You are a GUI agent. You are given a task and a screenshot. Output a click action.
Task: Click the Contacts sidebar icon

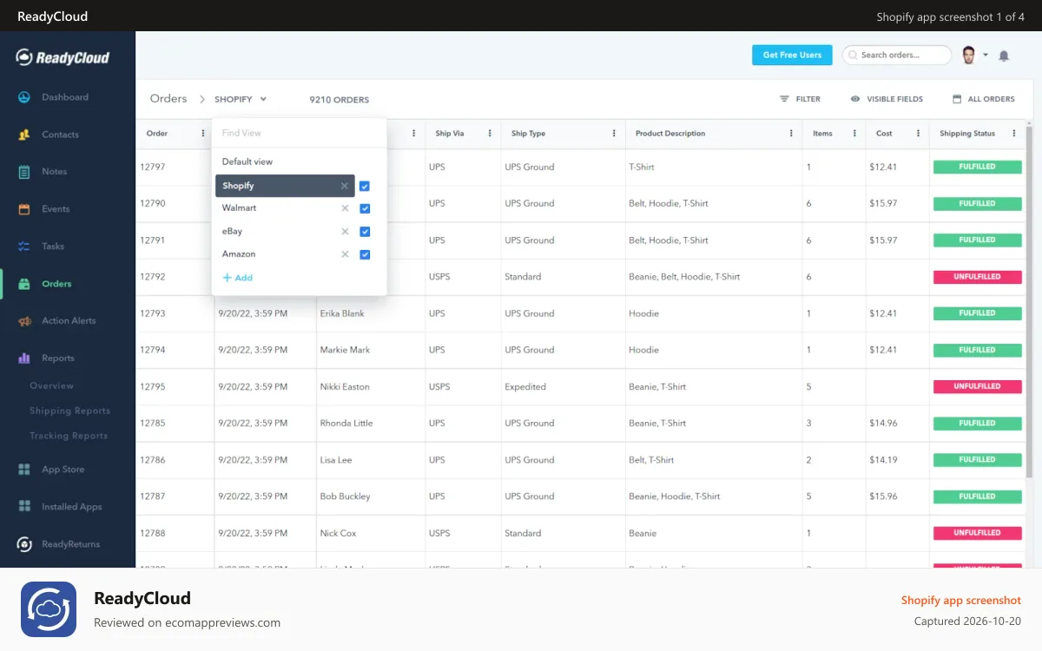pos(24,135)
